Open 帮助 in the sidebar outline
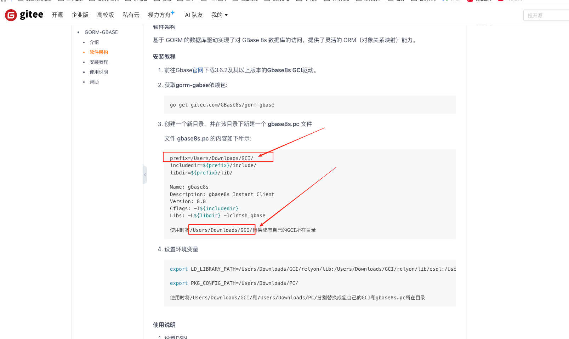The image size is (569, 339). point(94,82)
